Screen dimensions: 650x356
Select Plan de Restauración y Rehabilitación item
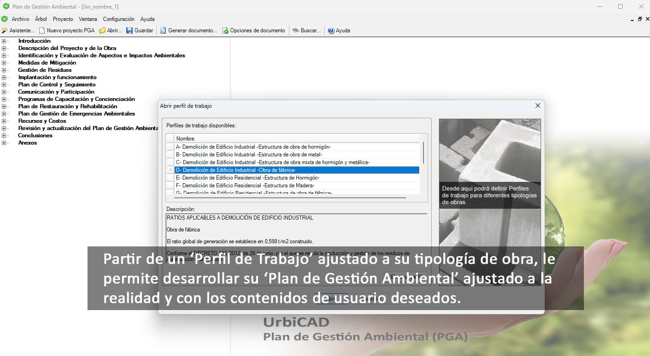point(67,106)
